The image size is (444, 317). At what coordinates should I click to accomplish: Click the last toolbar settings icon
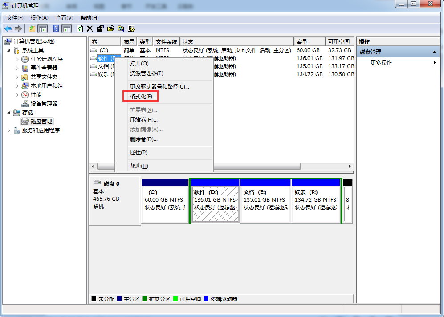click(x=131, y=28)
